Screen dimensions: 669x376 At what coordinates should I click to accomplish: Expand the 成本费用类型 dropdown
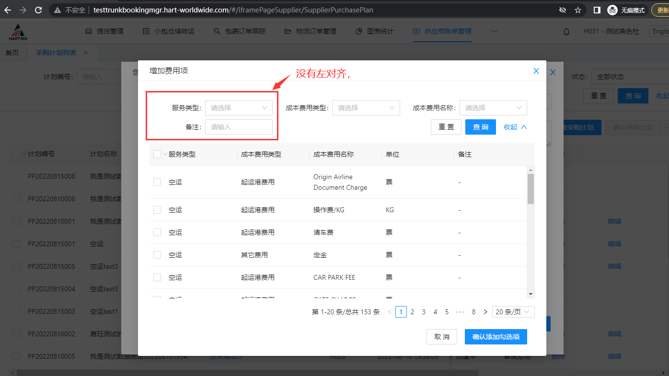pyautogui.click(x=366, y=108)
